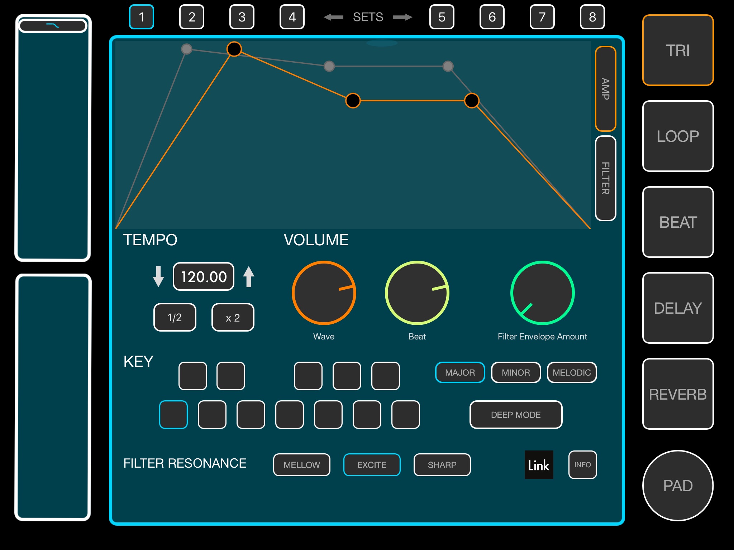Image resolution: width=734 pixels, height=550 pixels.
Task: Switch to the FILTER envelope tab
Action: [x=605, y=178]
